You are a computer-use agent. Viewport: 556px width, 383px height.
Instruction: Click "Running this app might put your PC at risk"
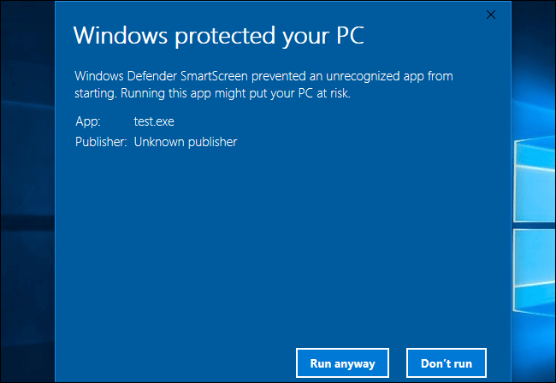235,93
